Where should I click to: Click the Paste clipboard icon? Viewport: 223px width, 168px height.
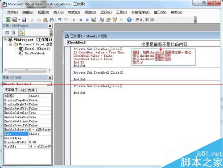coord(45,20)
